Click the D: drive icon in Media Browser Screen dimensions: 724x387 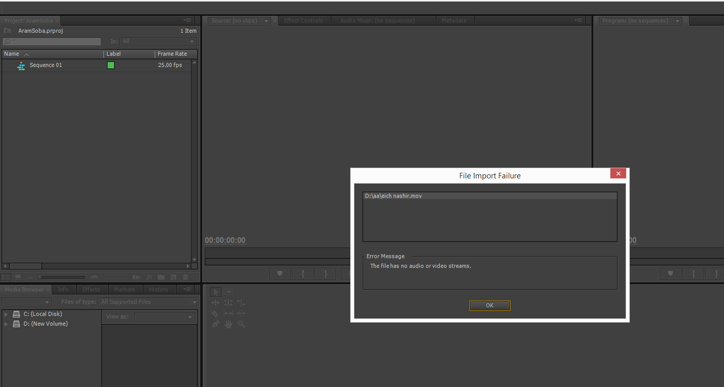[16, 324]
